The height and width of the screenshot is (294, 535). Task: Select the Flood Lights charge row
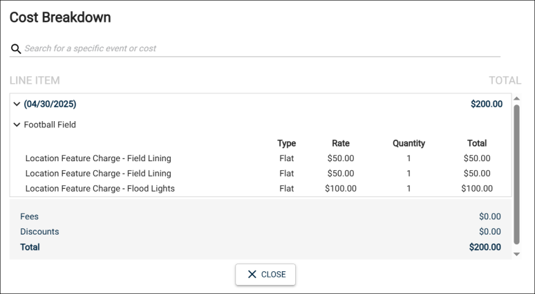100,188
